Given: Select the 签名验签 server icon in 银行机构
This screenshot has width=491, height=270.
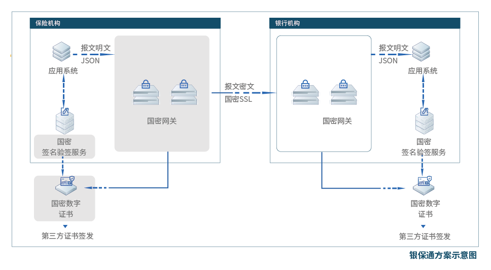Looking at the screenshot, I should coord(425,121).
